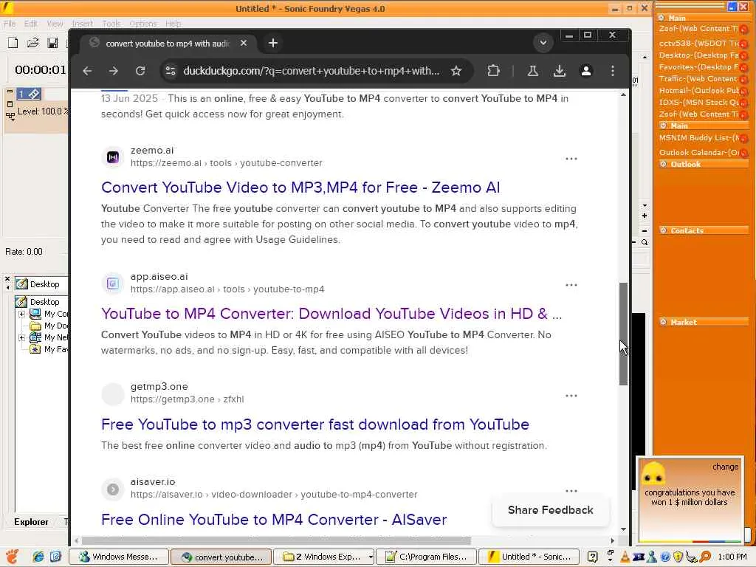Screen dimensions: 756x567
Task: Open the browser downloads icon
Action: [x=560, y=71]
